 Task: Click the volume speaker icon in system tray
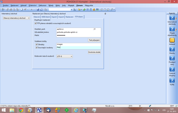[159, 110]
